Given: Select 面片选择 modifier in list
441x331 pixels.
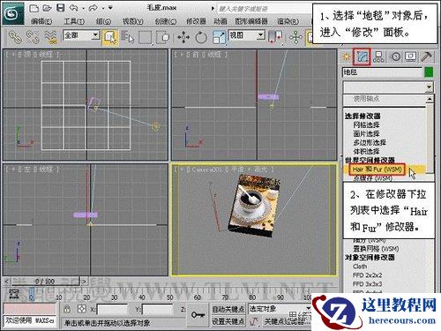Looking at the screenshot, I should tap(366, 134).
